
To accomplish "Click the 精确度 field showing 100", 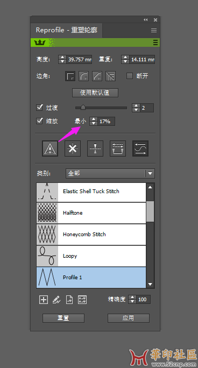I will 144,300.
